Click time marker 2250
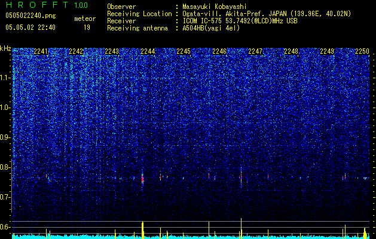 pos(362,51)
